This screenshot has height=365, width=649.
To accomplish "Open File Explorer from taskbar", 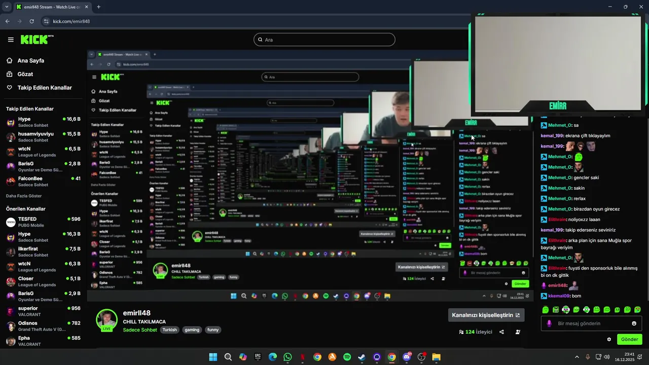I will (x=436, y=357).
